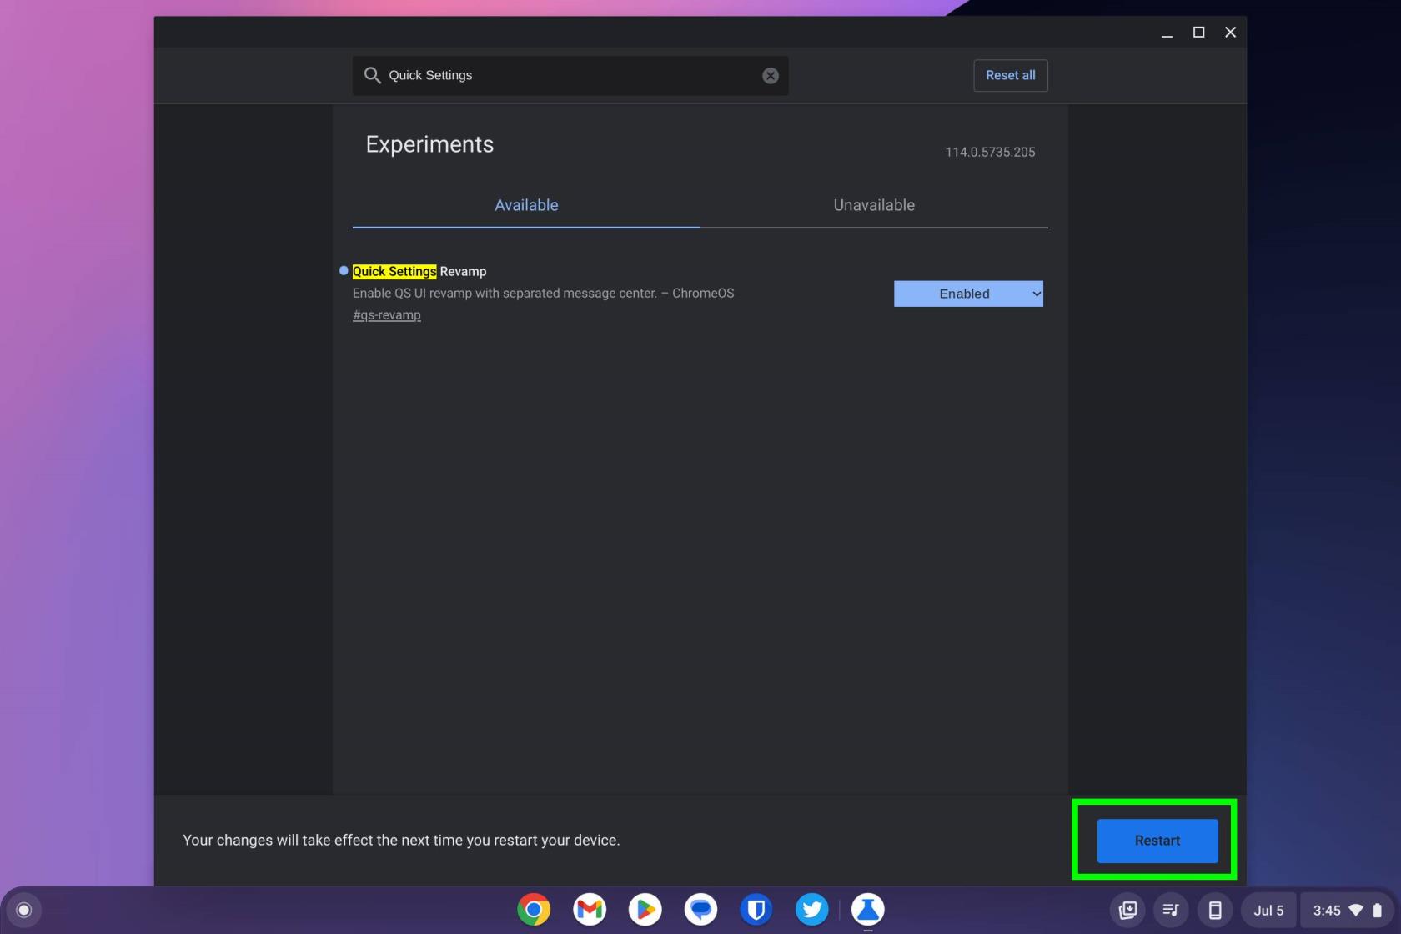The image size is (1401, 934).
Task: Close the Flags window
Action: tap(1230, 33)
